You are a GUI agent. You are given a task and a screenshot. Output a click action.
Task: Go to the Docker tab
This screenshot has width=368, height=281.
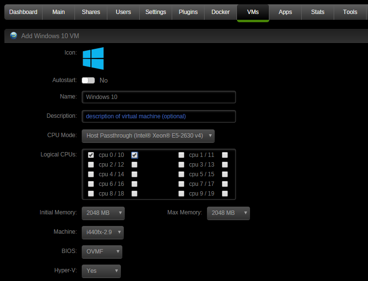click(221, 12)
